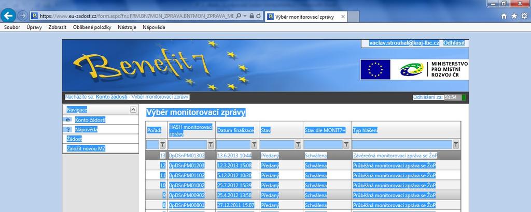531x212 pixels.
Task: Open Nápověda in the navigation panel
Action: click(87, 129)
